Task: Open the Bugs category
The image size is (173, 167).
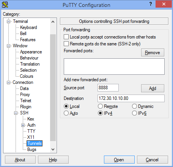Action: 32,149
